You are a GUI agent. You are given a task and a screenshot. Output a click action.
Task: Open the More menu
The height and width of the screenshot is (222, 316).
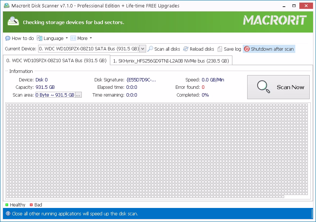[x=82, y=38]
